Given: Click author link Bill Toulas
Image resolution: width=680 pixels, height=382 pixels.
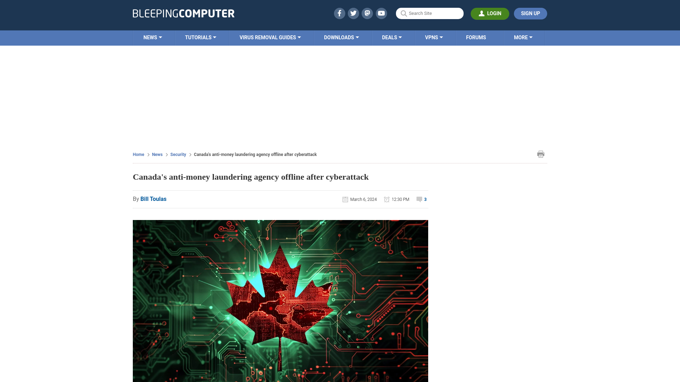Looking at the screenshot, I should [153, 199].
